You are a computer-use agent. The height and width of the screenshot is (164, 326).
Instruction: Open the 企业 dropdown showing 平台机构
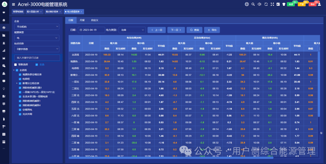(x=37, y=26)
